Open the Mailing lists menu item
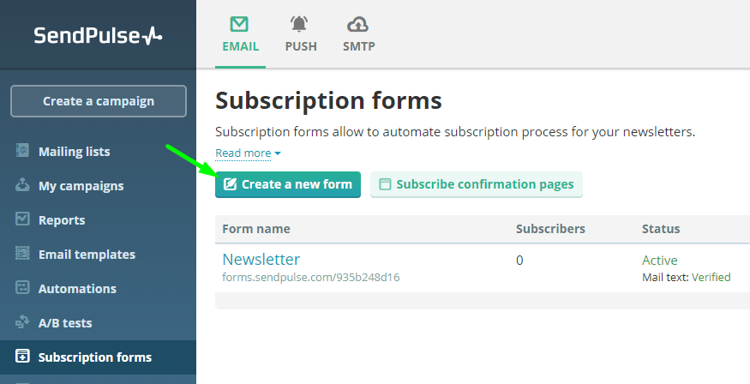 click(74, 152)
